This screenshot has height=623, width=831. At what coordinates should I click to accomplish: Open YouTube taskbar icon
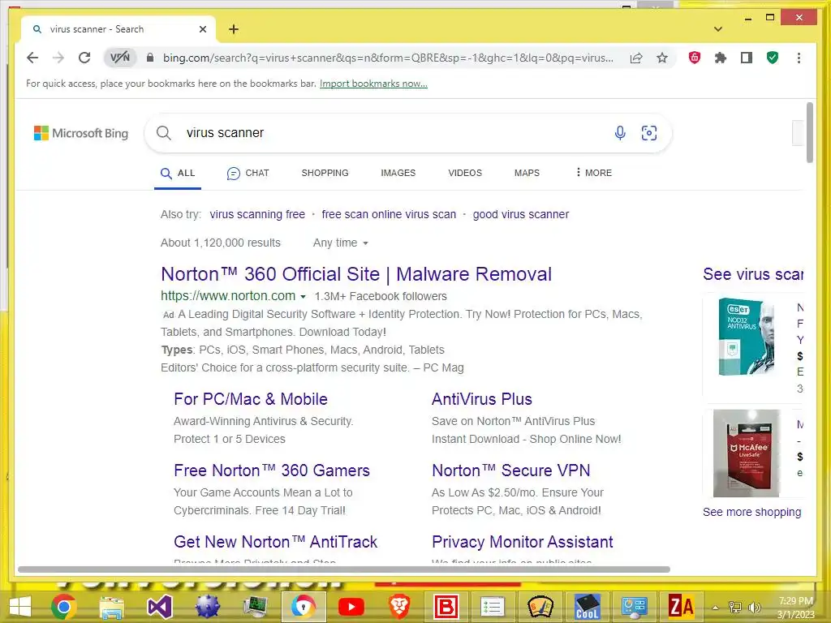coord(351,607)
